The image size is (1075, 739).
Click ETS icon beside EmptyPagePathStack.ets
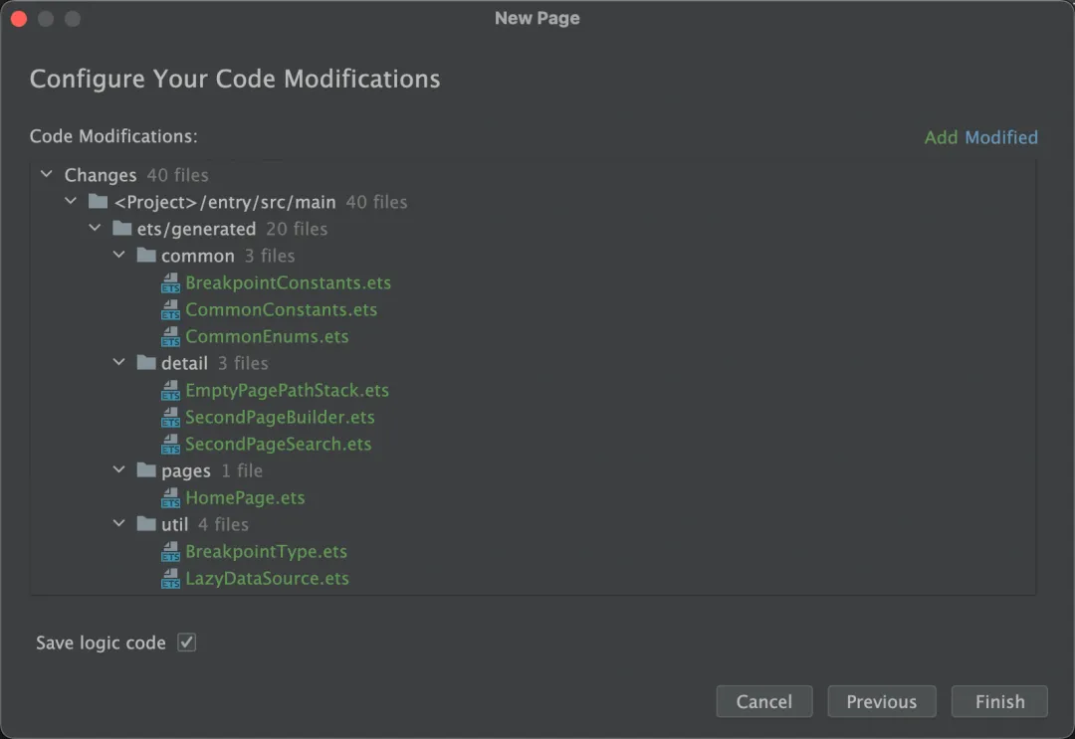coord(170,391)
